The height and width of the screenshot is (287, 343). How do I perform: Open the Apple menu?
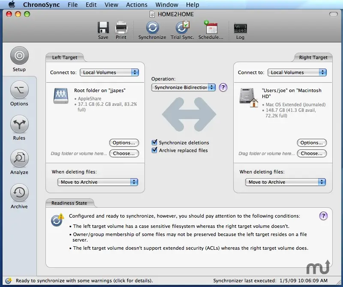tap(12, 5)
